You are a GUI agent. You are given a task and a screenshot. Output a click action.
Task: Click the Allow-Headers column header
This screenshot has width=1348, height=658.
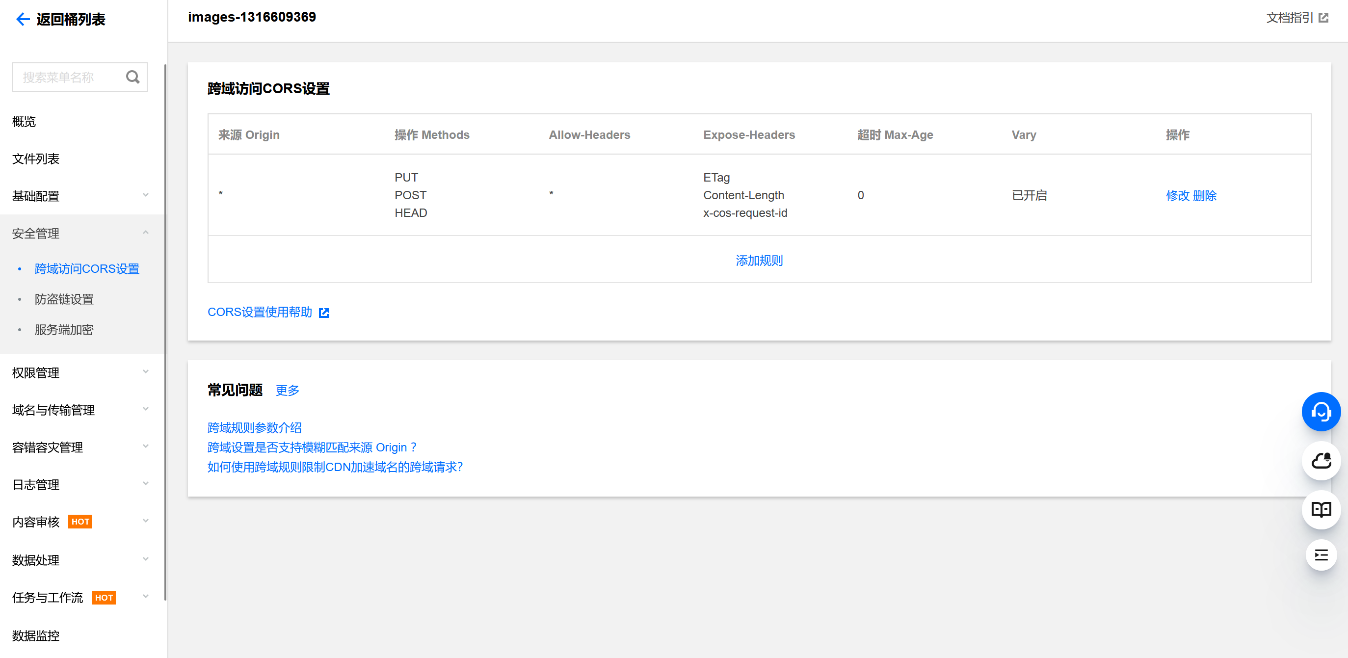(x=589, y=134)
